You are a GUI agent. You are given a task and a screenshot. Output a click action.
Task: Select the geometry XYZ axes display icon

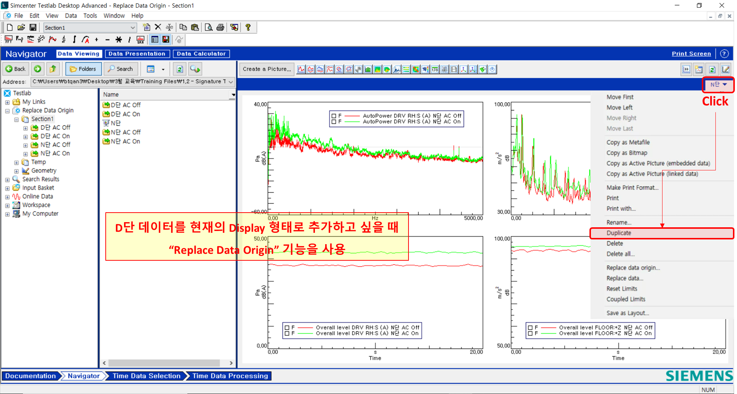pyautogui.click(x=464, y=69)
